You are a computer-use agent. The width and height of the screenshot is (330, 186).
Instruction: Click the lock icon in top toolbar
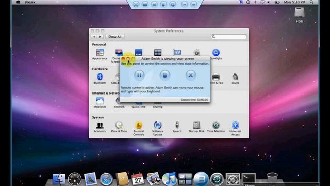click(163, 4)
